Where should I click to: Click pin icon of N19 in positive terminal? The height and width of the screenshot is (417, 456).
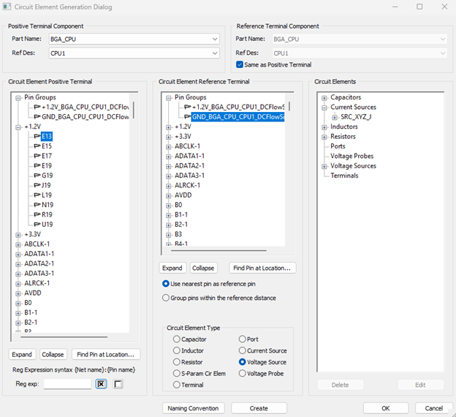click(36, 205)
